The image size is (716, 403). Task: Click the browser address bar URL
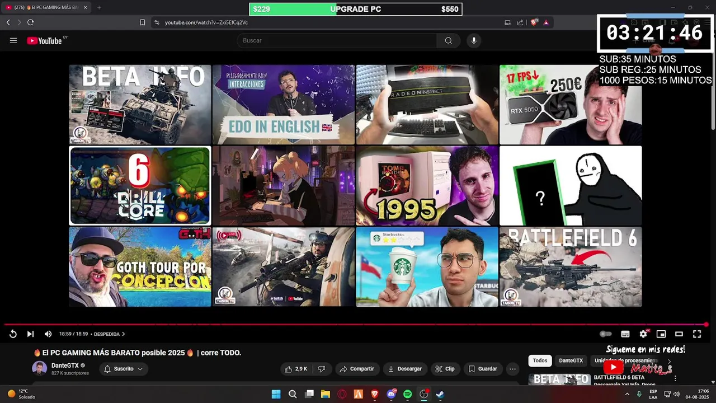click(206, 22)
